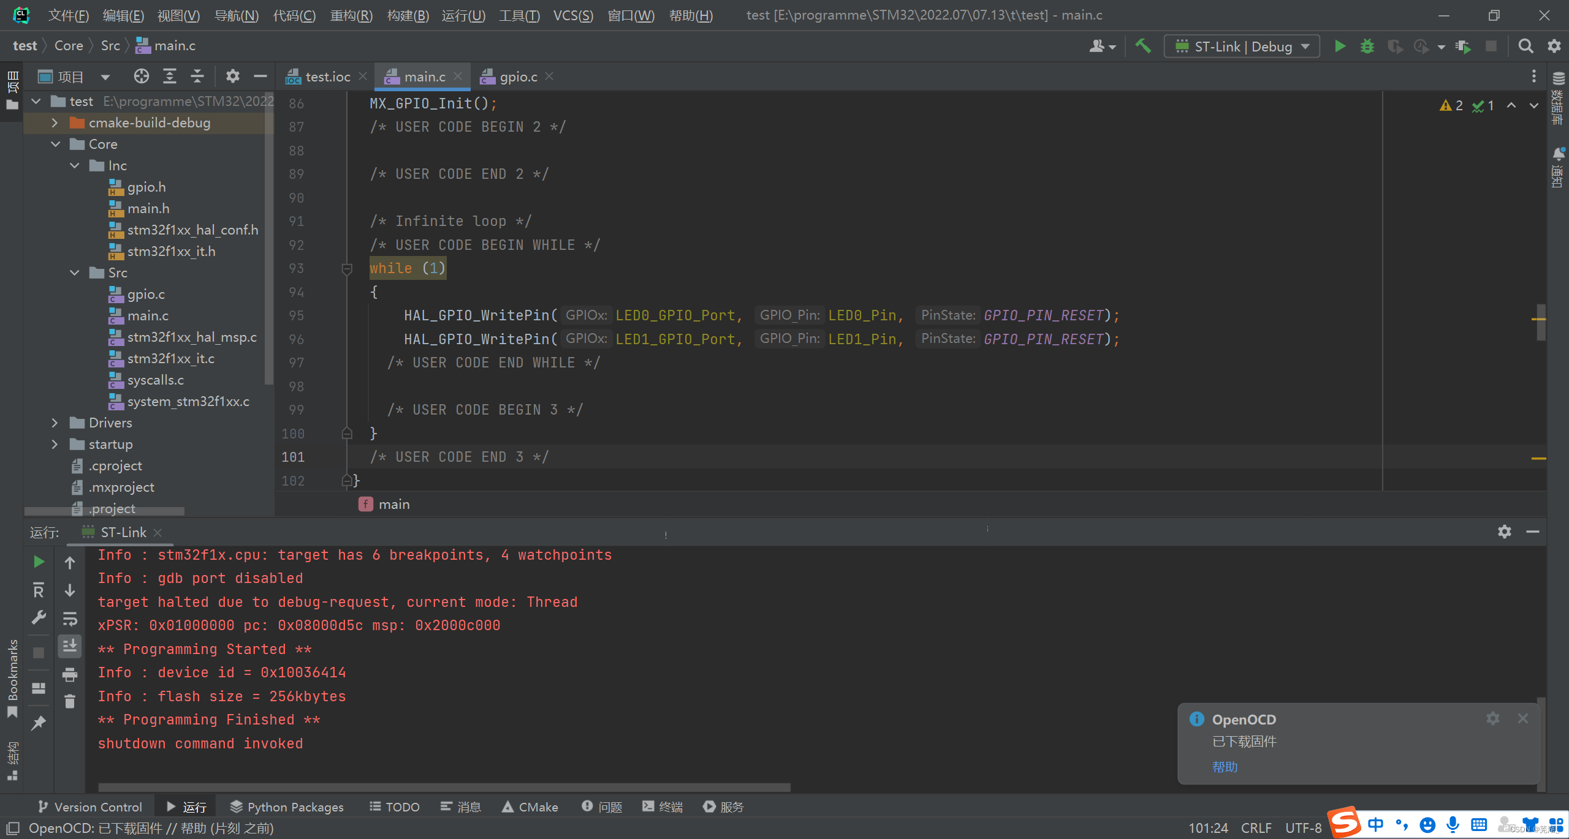Image resolution: width=1569 pixels, height=839 pixels.
Task: Click the 运行 button in bottom bar
Action: pos(188,806)
